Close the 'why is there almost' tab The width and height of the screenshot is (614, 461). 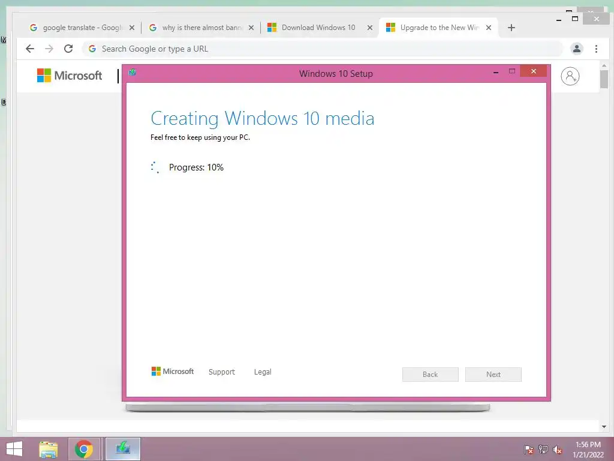(x=251, y=28)
